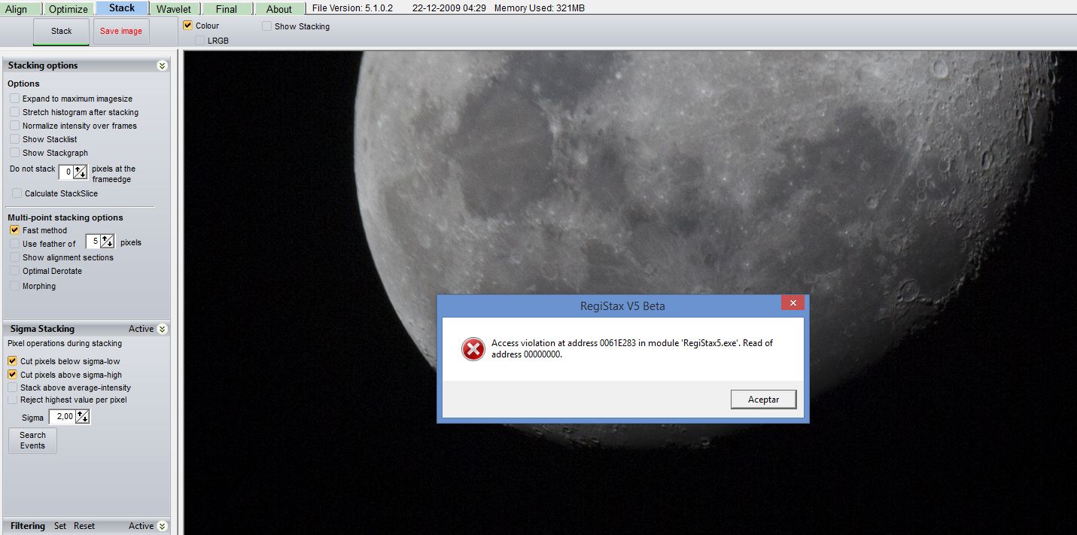Click Active in the Filtering header
Image resolution: width=1077 pixels, height=535 pixels.
[x=141, y=526]
